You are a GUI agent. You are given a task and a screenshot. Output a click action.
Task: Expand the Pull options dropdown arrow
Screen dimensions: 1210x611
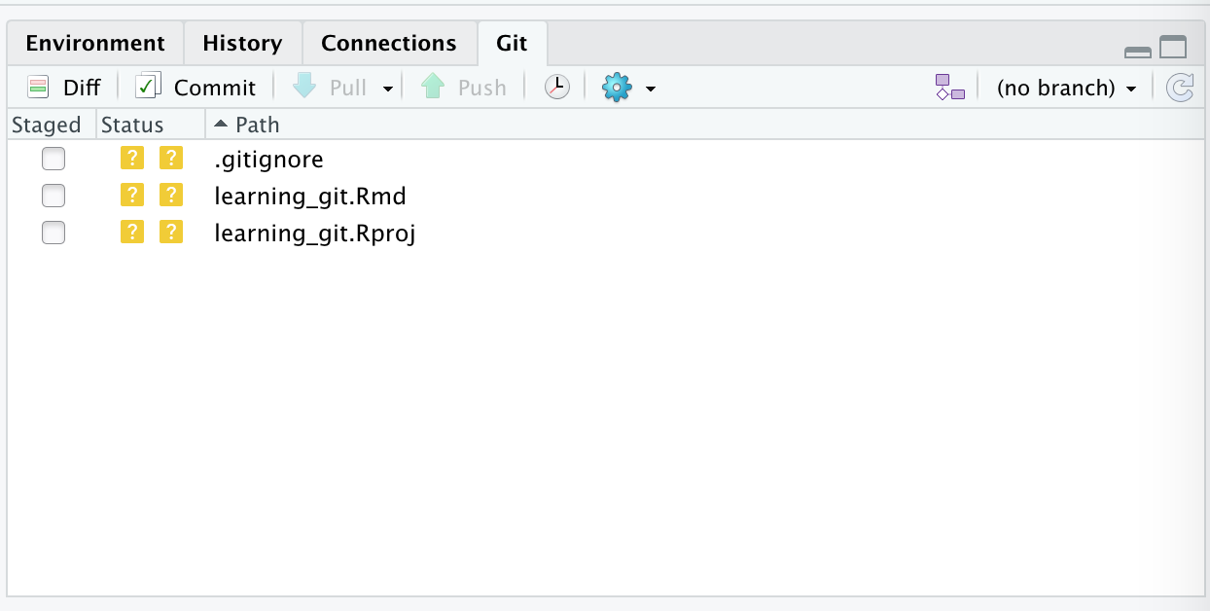pos(387,89)
